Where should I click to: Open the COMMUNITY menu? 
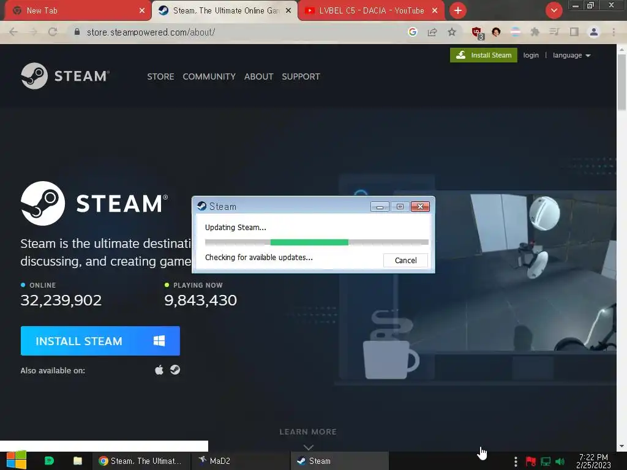click(x=209, y=76)
